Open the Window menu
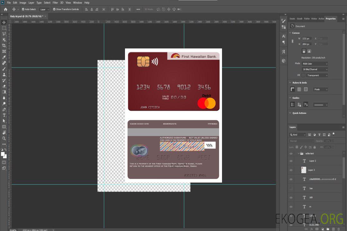This screenshot has width=347, height=231. [77, 3]
